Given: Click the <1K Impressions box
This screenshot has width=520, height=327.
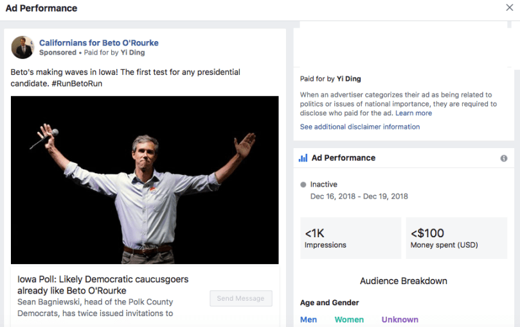Looking at the screenshot, I should 350,238.
